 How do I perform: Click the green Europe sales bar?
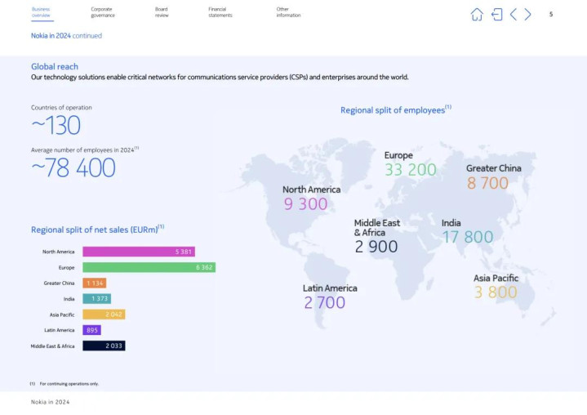149,267
